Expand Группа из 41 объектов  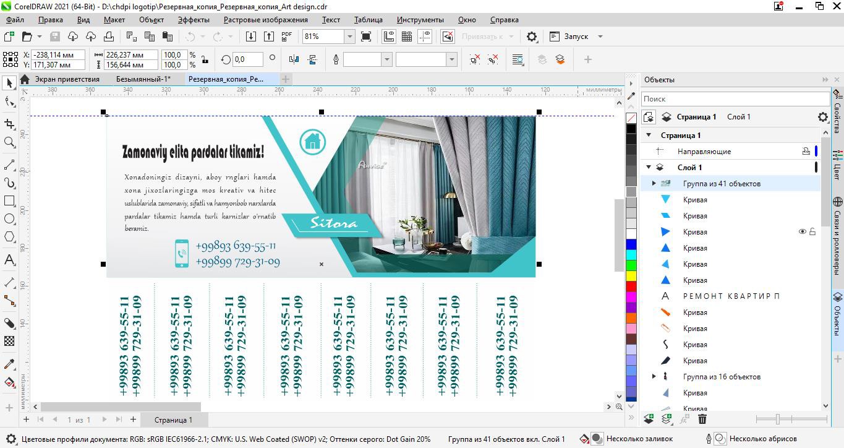[x=654, y=183]
